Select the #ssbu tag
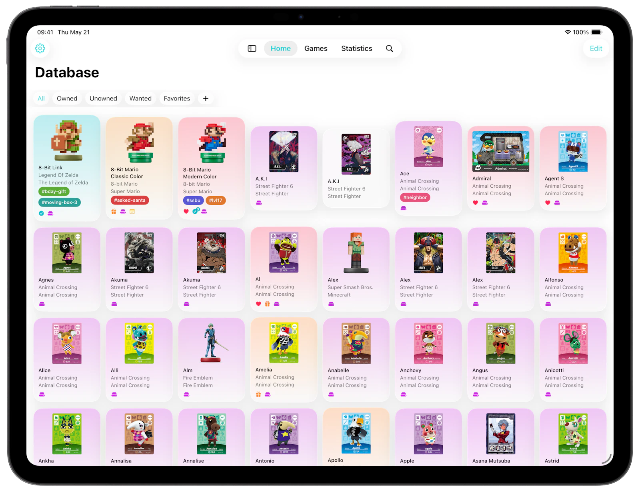 [193, 200]
